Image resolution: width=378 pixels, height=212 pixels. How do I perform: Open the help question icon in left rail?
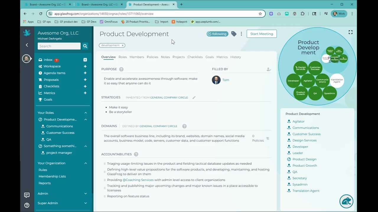[27, 205]
